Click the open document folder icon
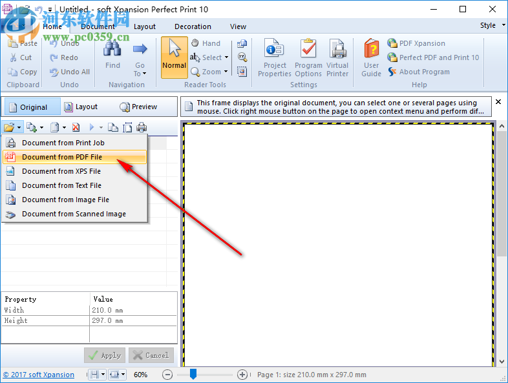 click(x=9, y=127)
